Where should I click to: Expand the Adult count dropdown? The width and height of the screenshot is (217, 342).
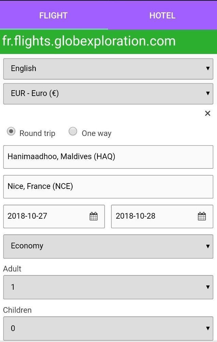[x=108, y=287]
